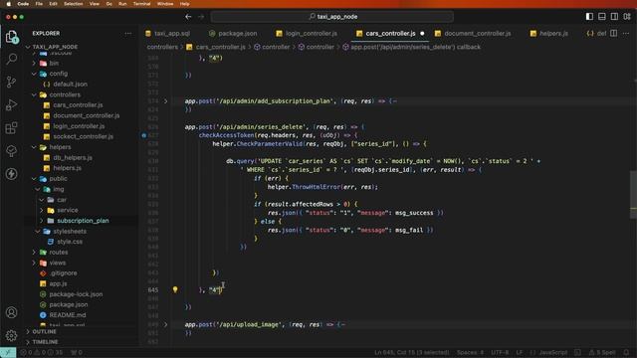Switch to the package.json tab

(x=237, y=33)
